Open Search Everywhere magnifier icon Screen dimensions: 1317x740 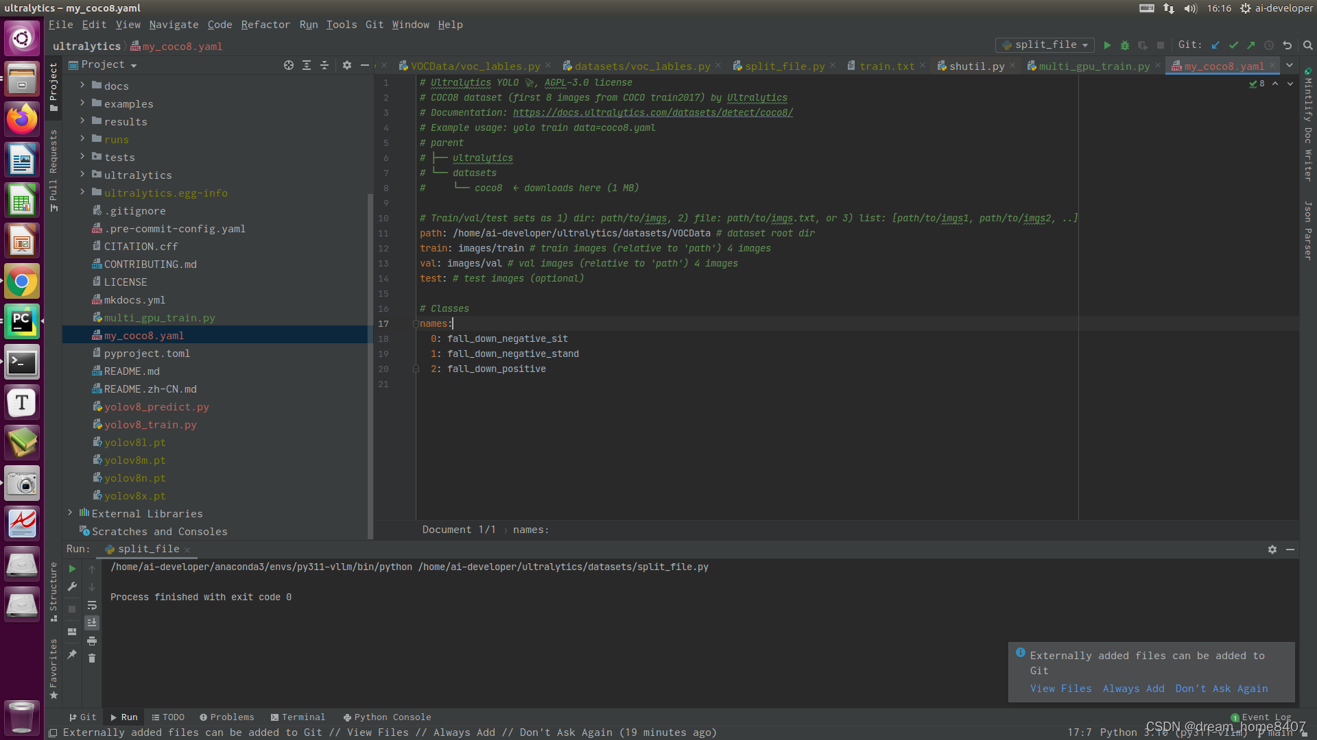tap(1307, 45)
